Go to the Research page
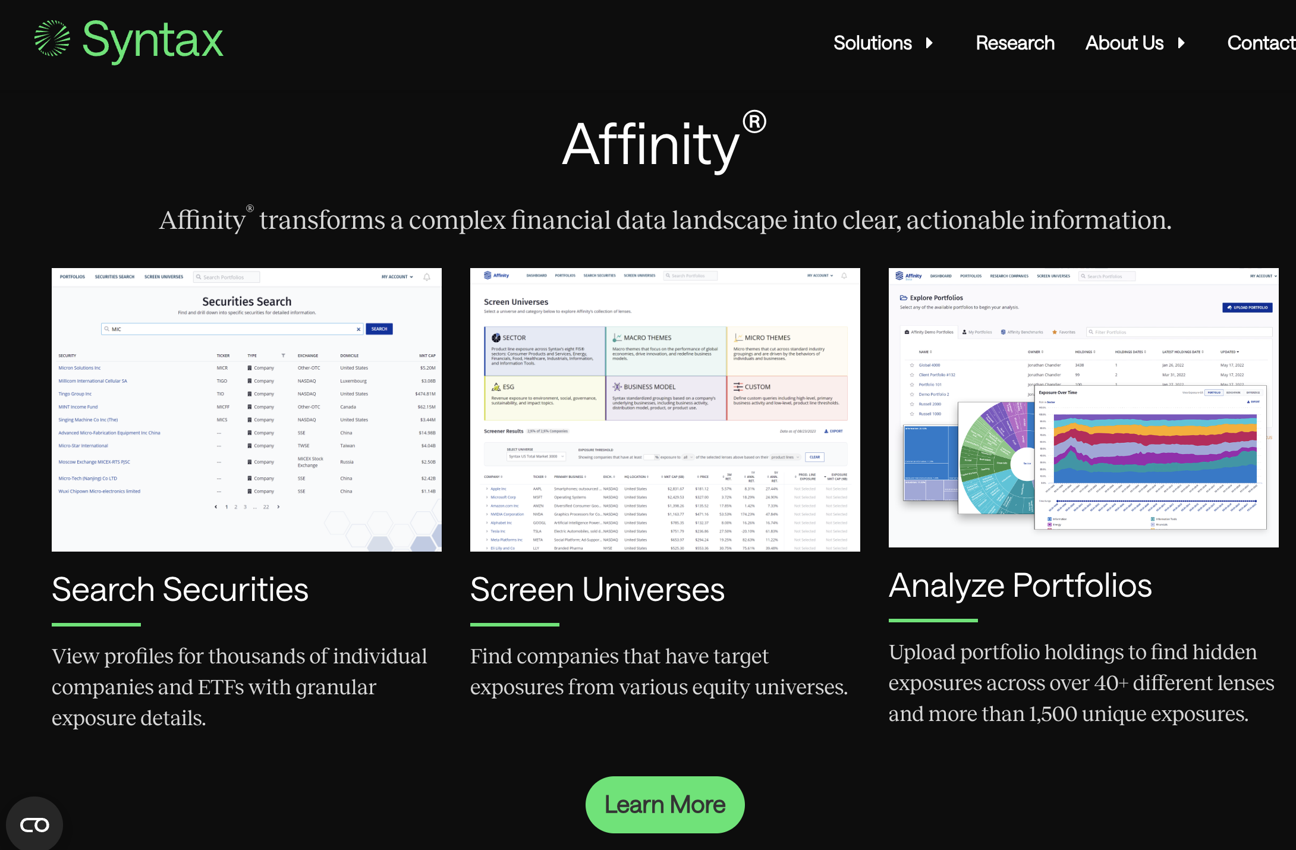 point(1015,43)
